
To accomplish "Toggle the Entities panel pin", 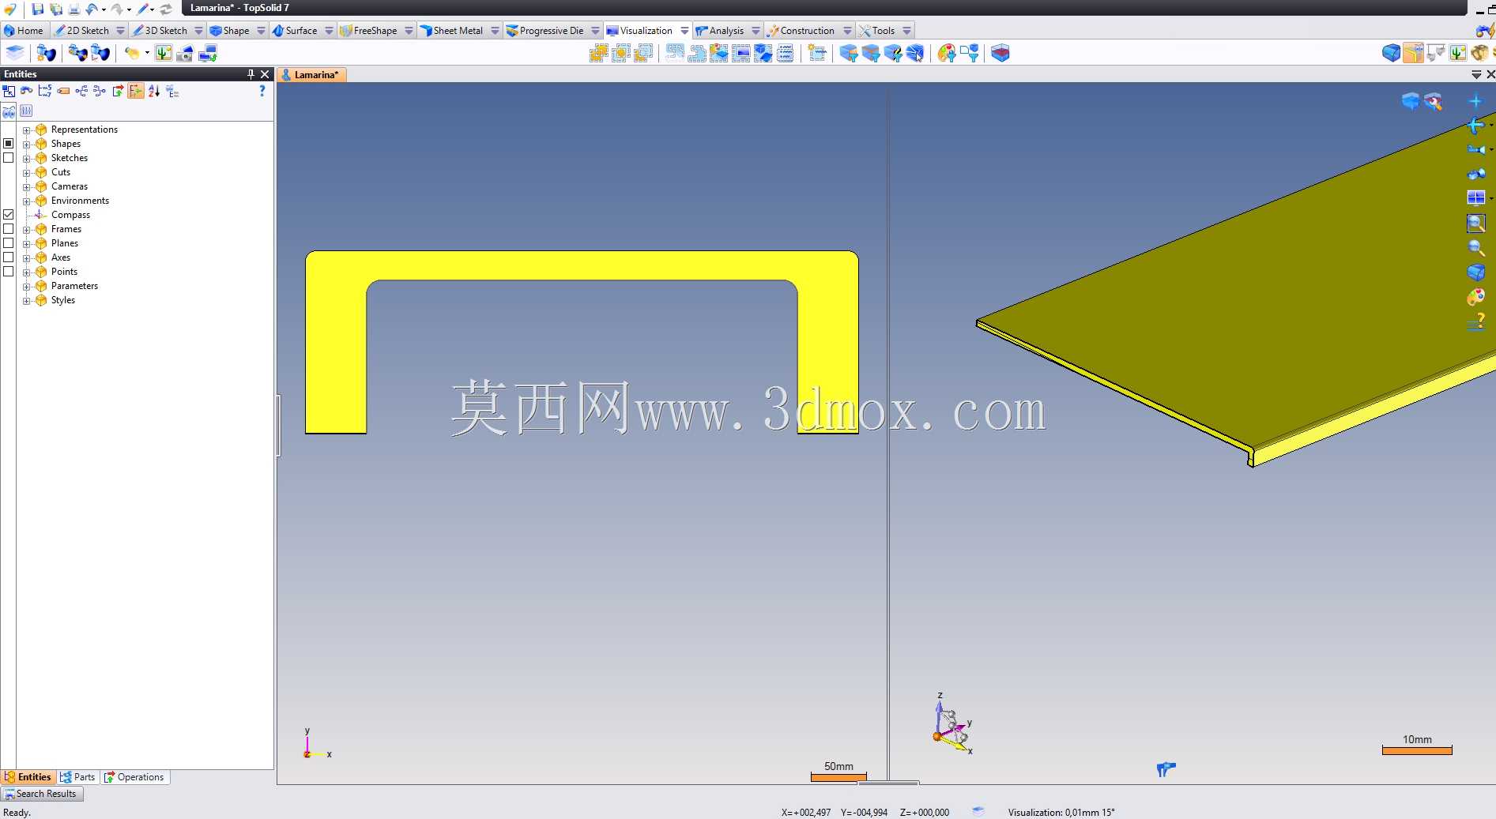I will [251, 74].
